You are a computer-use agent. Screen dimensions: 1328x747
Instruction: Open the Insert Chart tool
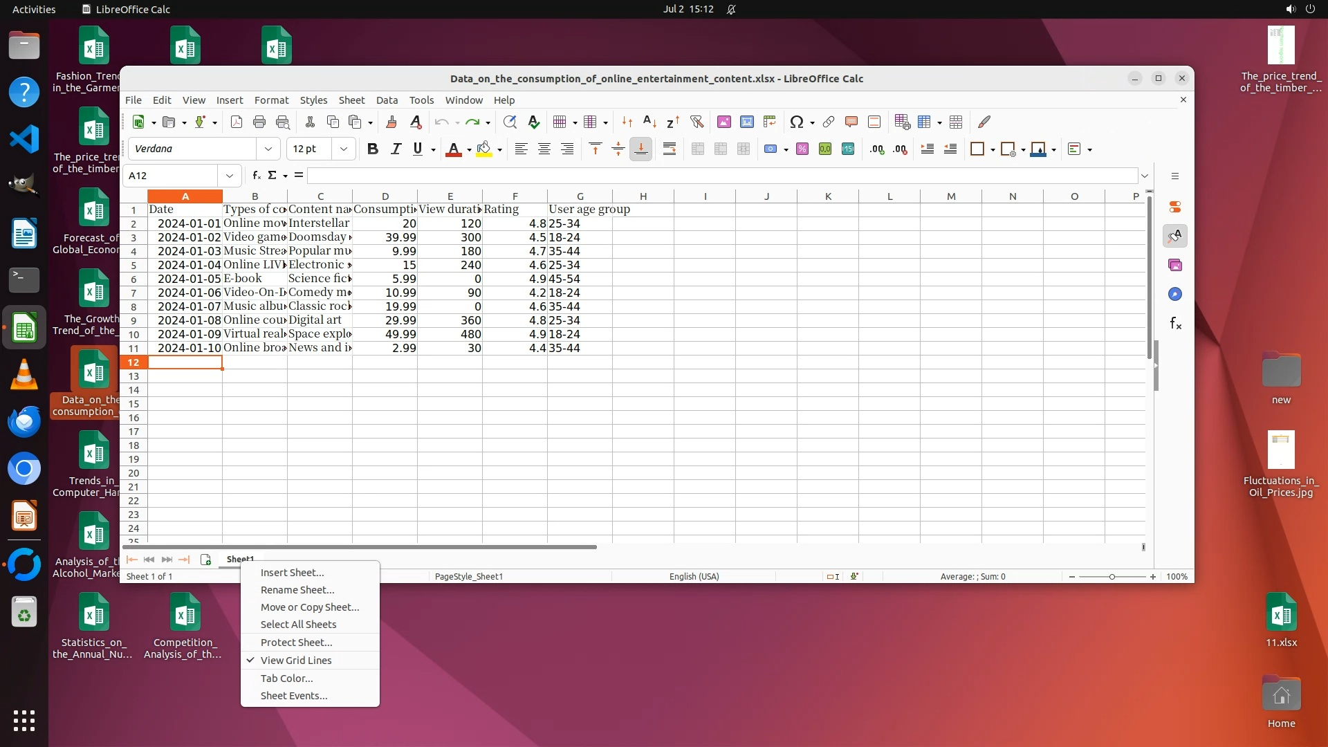[x=747, y=122]
